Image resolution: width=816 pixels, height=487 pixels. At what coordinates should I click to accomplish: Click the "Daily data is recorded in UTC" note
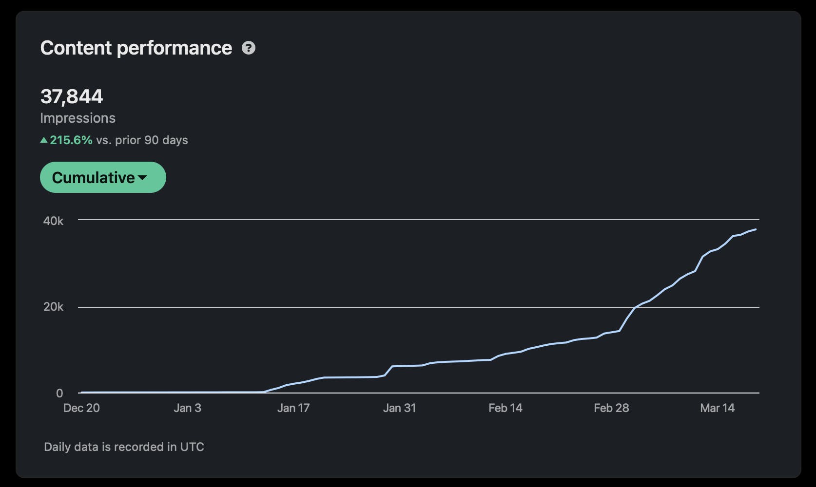124,447
